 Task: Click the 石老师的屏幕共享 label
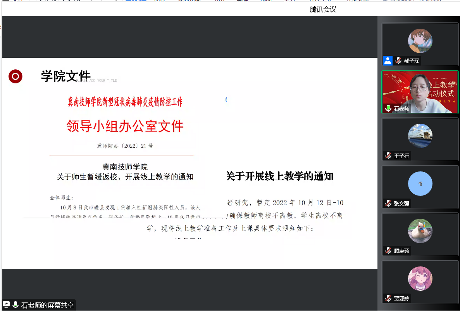(47, 305)
